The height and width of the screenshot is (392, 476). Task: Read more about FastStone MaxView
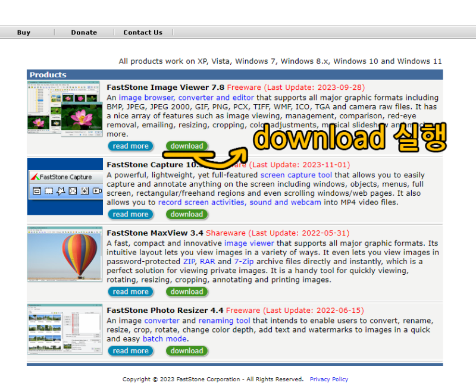(130, 291)
